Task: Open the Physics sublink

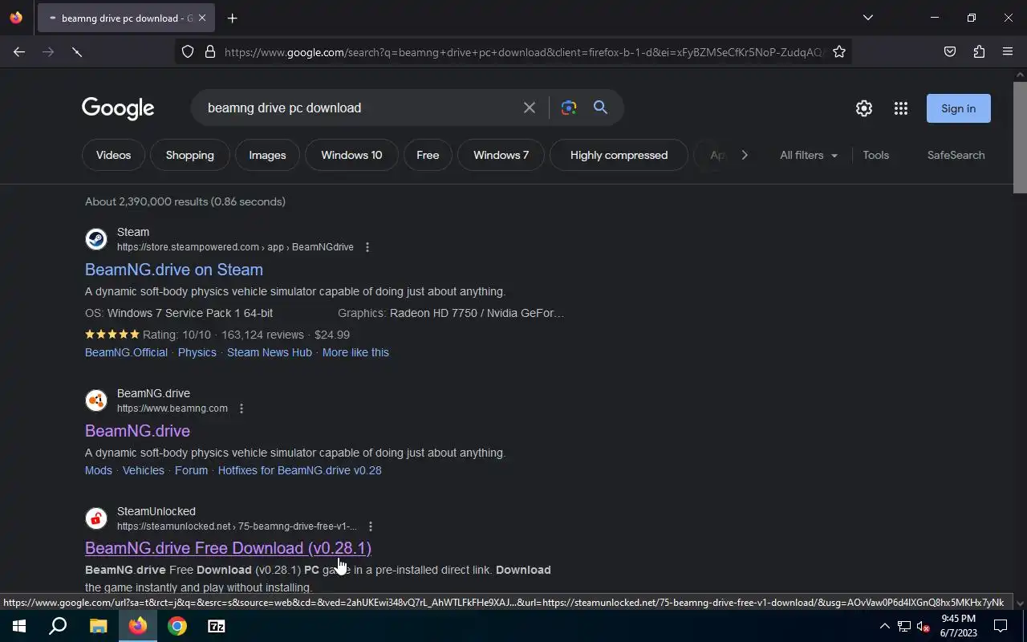Action: pyautogui.click(x=197, y=352)
